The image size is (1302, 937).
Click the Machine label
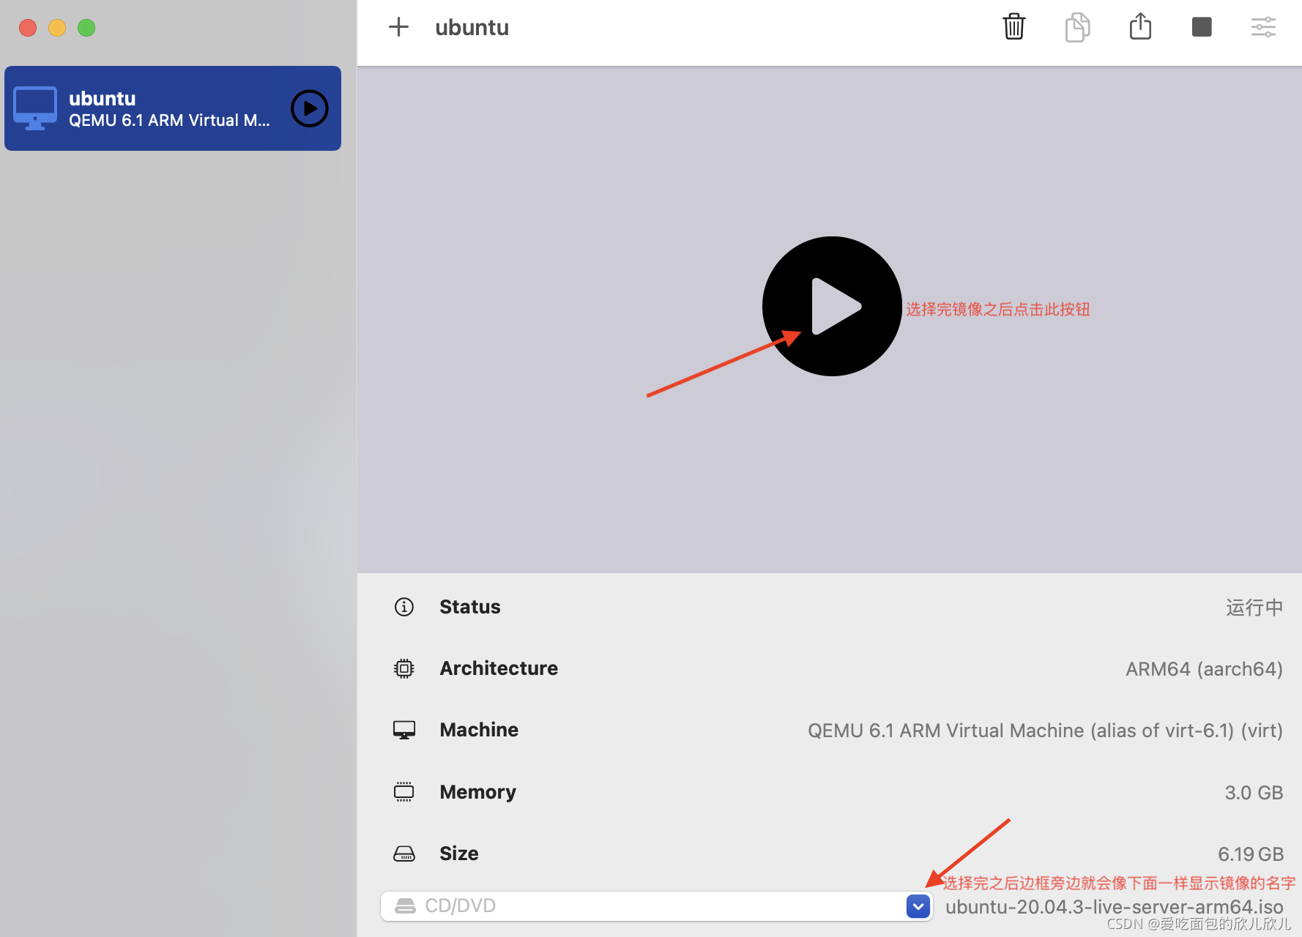tap(479, 730)
